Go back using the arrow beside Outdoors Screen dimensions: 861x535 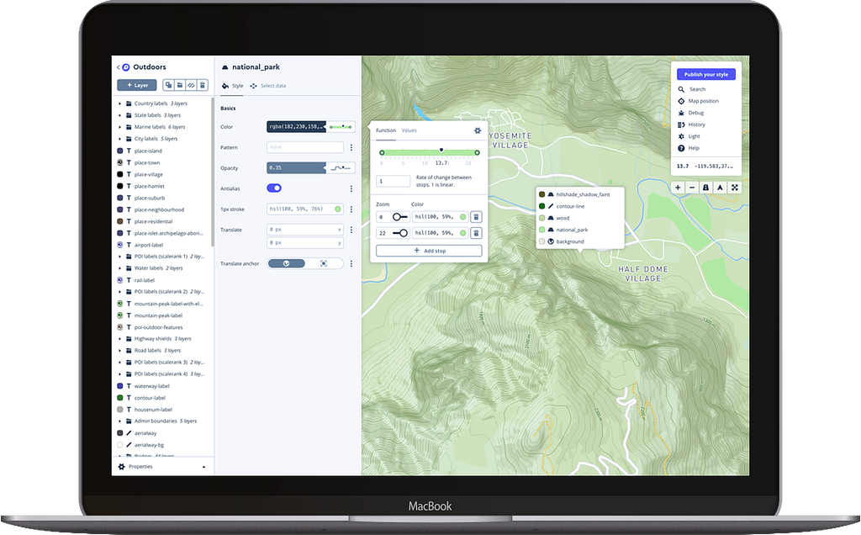118,67
